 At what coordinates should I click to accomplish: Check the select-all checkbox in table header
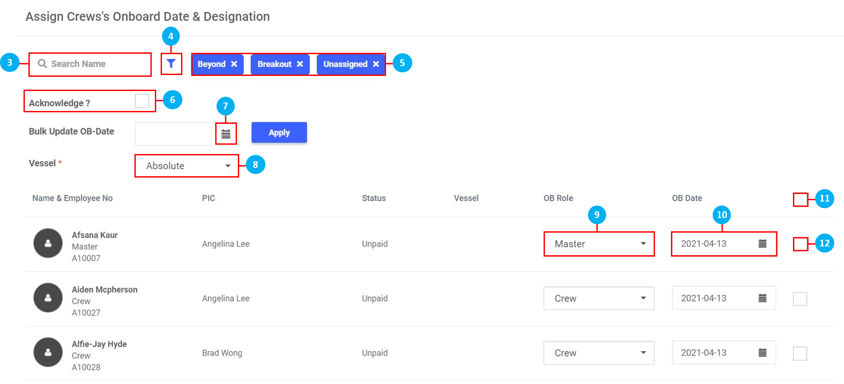800,199
